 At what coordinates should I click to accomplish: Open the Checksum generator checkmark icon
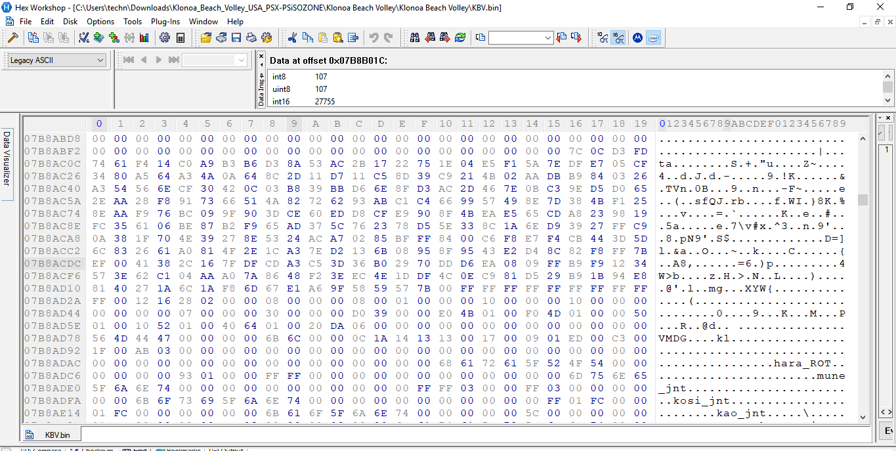(x=84, y=37)
